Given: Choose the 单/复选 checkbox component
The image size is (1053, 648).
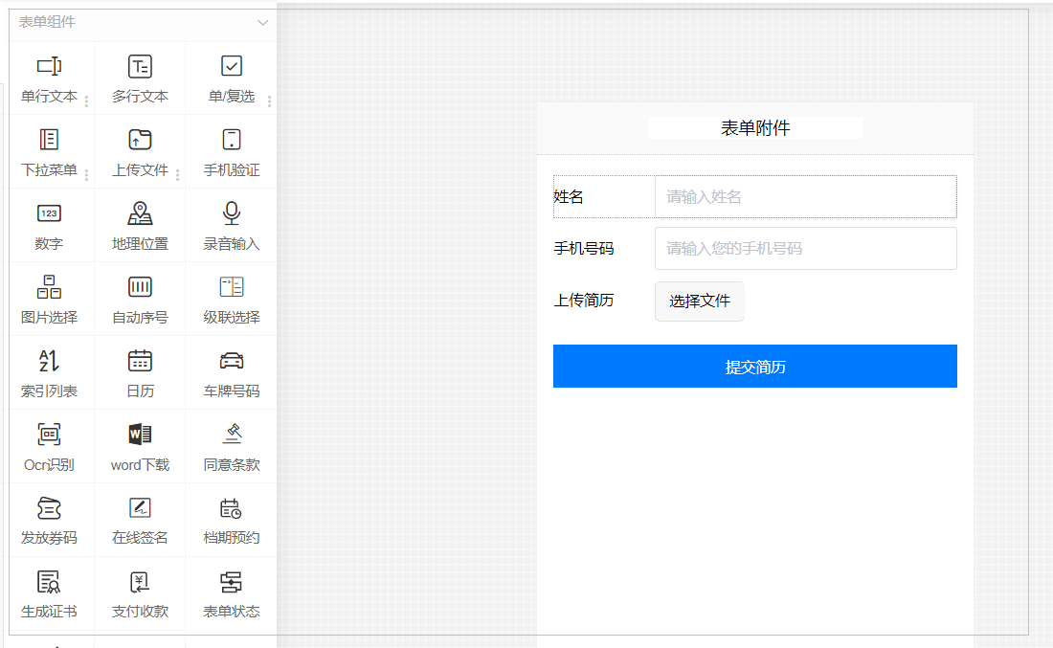Looking at the screenshot, I should 231,78.
